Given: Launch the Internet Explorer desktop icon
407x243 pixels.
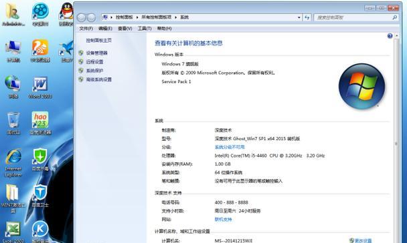Looking at the screenshot, I should tap(13, 162).
